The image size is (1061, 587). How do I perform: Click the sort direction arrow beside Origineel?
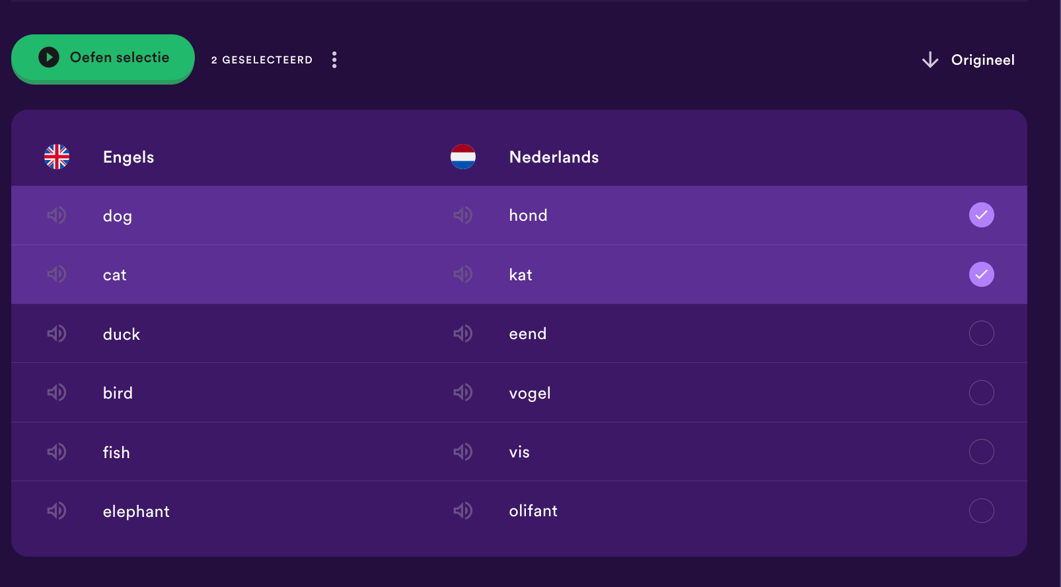pyautogui.click(x=930, y=60)
